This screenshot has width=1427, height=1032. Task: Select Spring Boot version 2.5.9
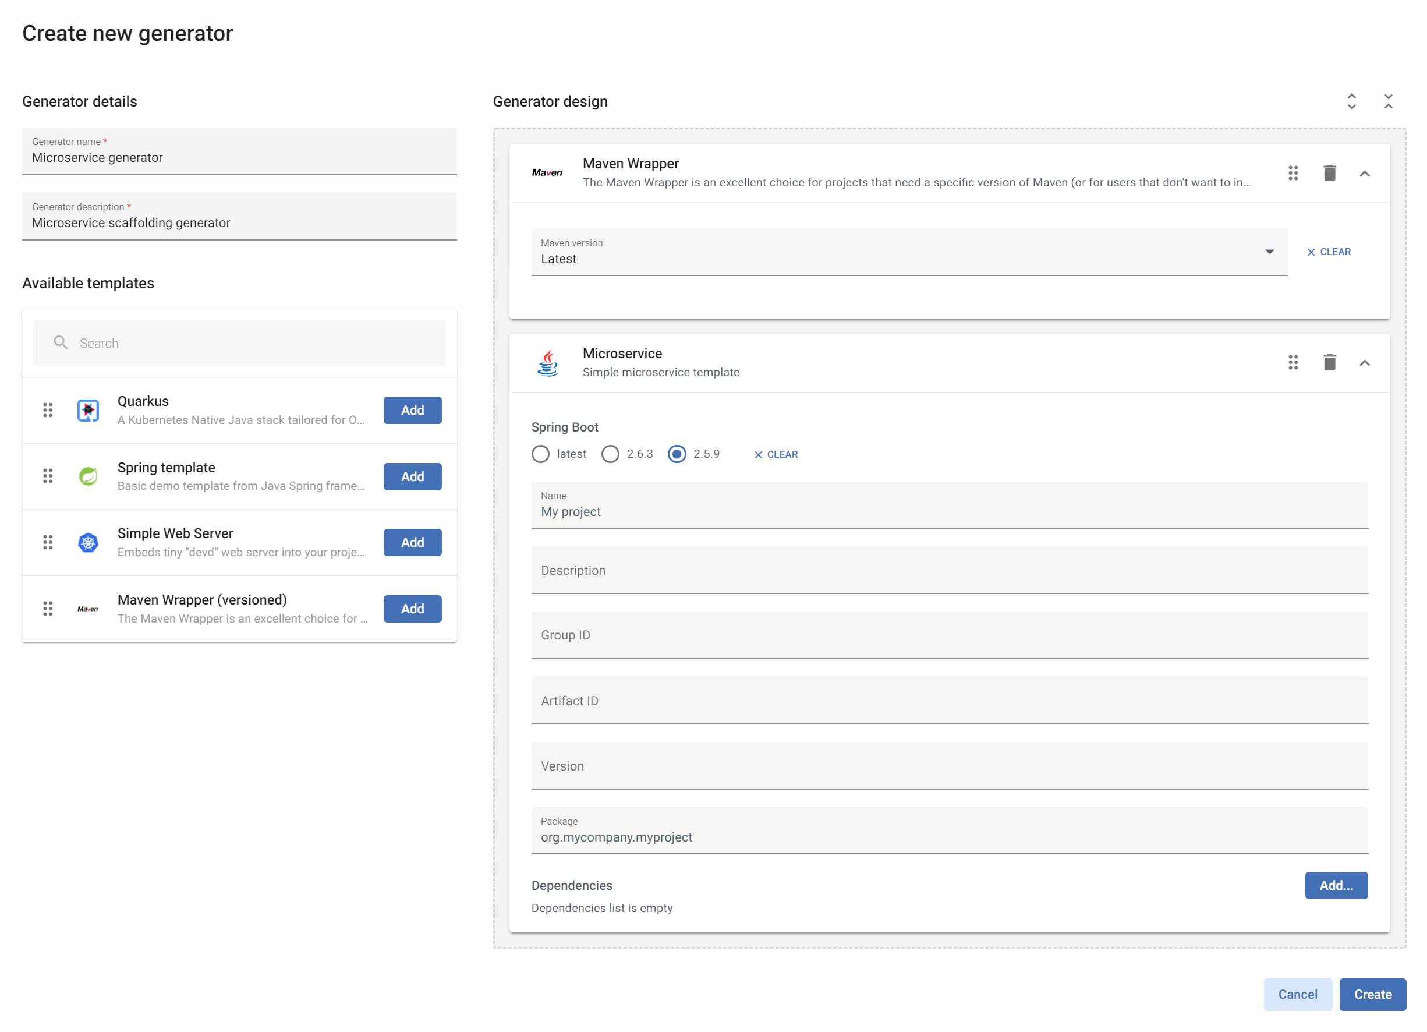677,454
